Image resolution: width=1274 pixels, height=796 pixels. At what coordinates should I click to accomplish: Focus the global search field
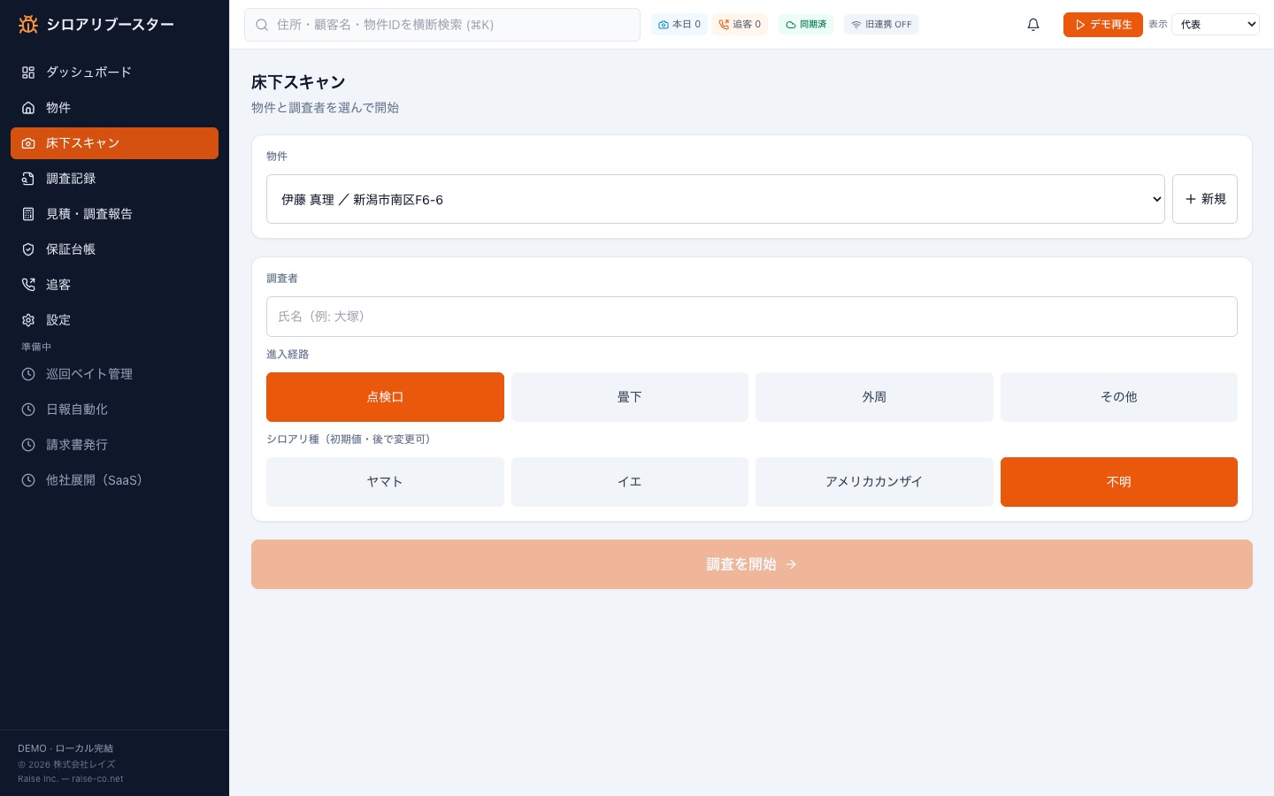point(442,25)
